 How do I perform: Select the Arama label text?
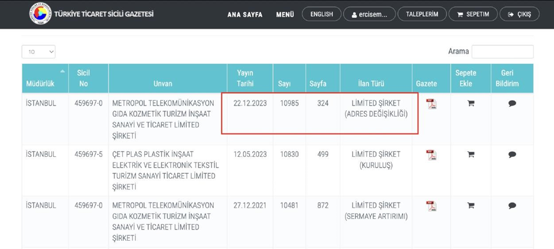(458, 51)
